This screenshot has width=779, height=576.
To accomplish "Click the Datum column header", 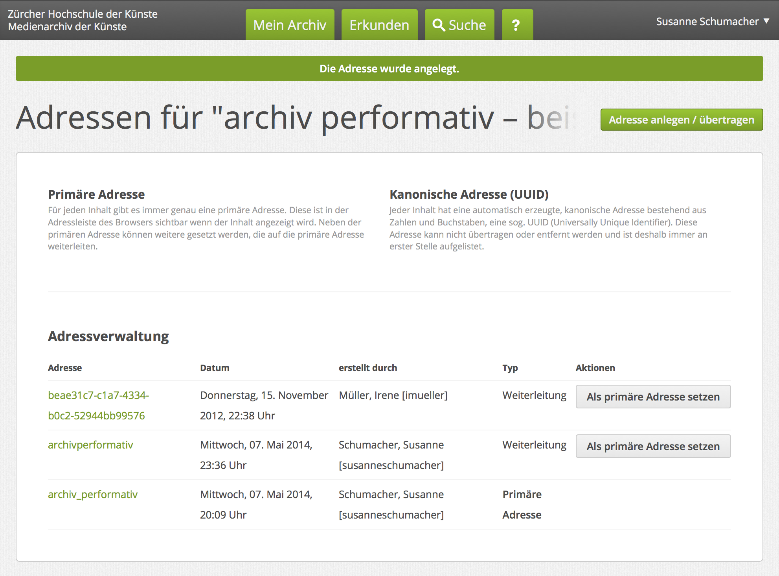I will pos(215,368).
